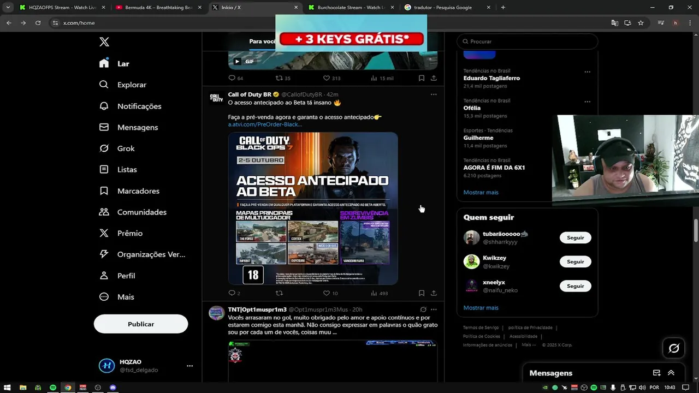Switch to Bermuda 4K tab
The width and height of the screenshot is (699, 393).
click(x=158, y=8)
